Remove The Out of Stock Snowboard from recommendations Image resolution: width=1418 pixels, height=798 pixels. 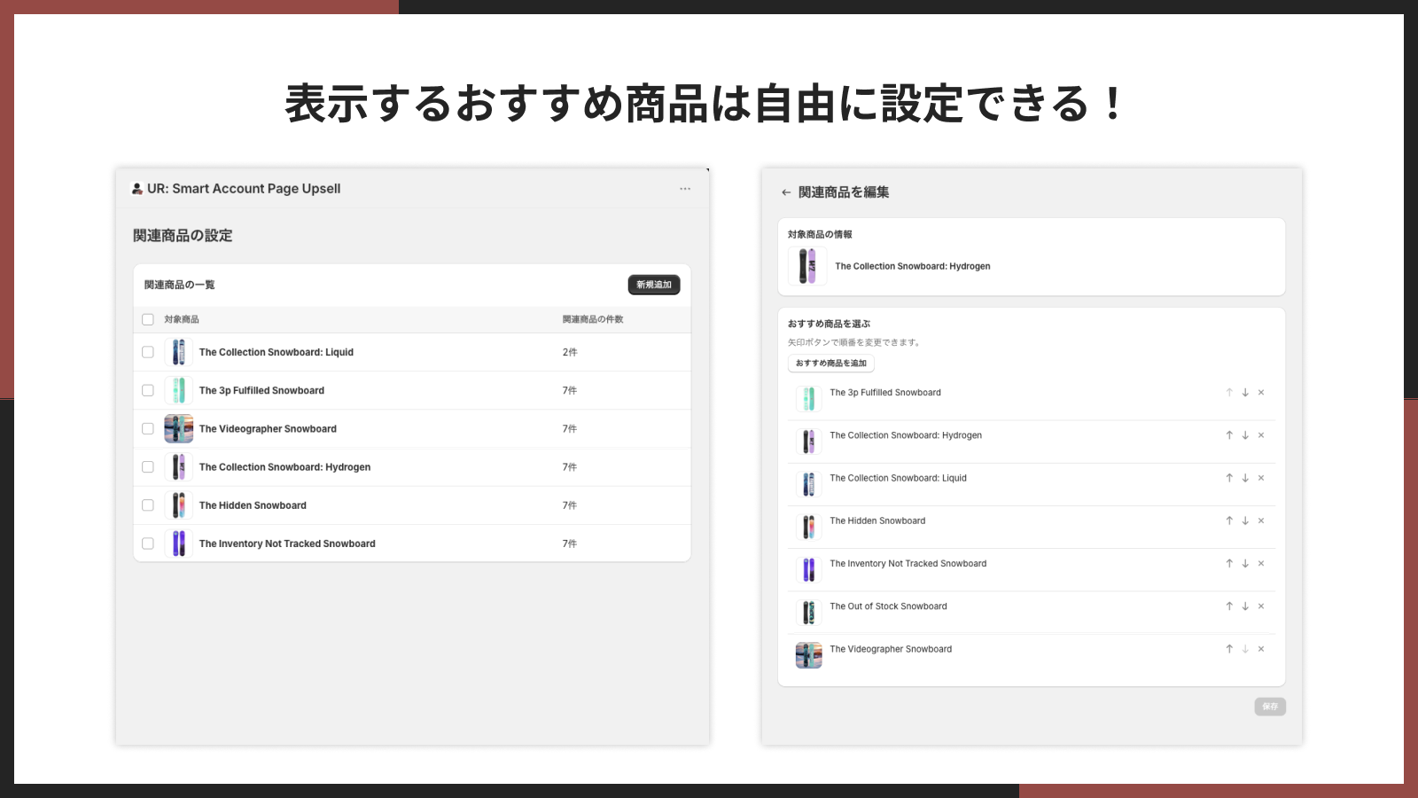coord(1261,606)
